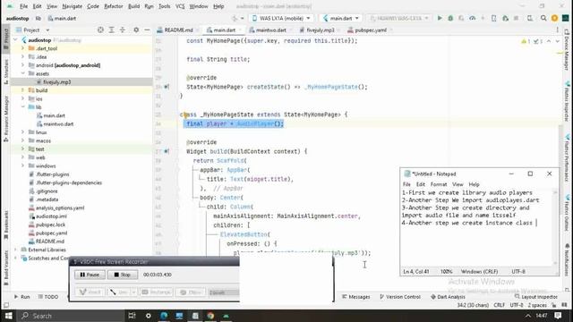Viewport: 573px width, 322px height.
Task: Select maintwo.dart in the lib folder
Action: pyautogui.click(x=58, y=123)
